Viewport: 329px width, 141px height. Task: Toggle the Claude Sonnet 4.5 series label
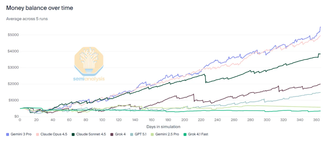pos(91,134)
